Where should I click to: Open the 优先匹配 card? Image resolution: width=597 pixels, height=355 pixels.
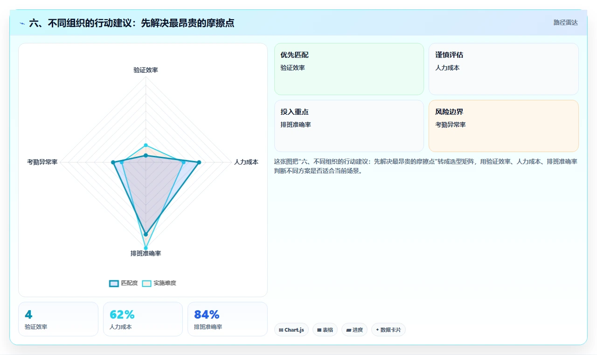(x=349, y=69)
